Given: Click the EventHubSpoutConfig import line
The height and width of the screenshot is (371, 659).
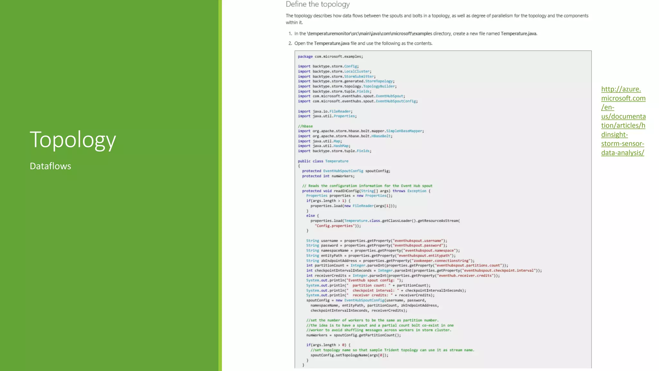Looking at the screenshot, I should click(x=357, y=101).
